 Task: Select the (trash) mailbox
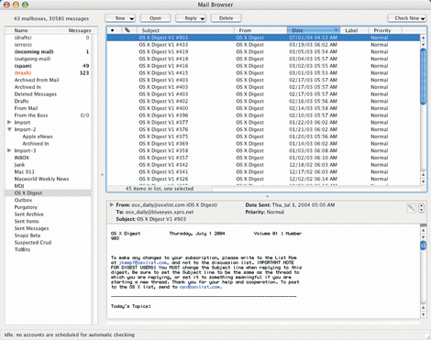pos(48,72)
